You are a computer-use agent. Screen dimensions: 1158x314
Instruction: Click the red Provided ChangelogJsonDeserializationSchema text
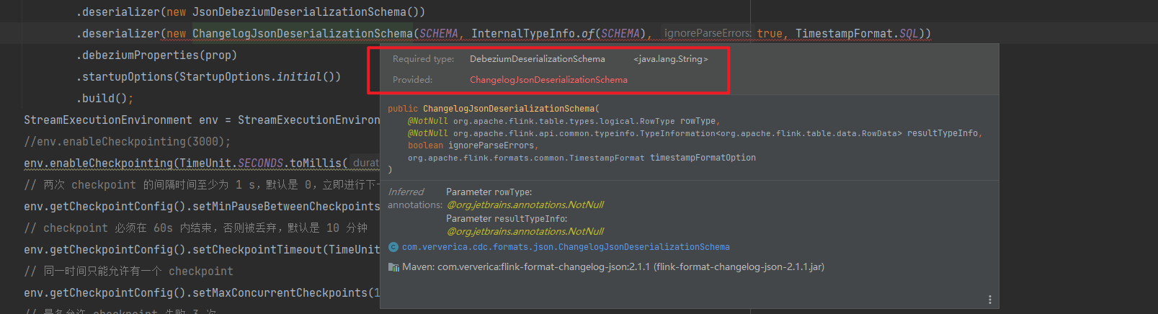point(548,80)
